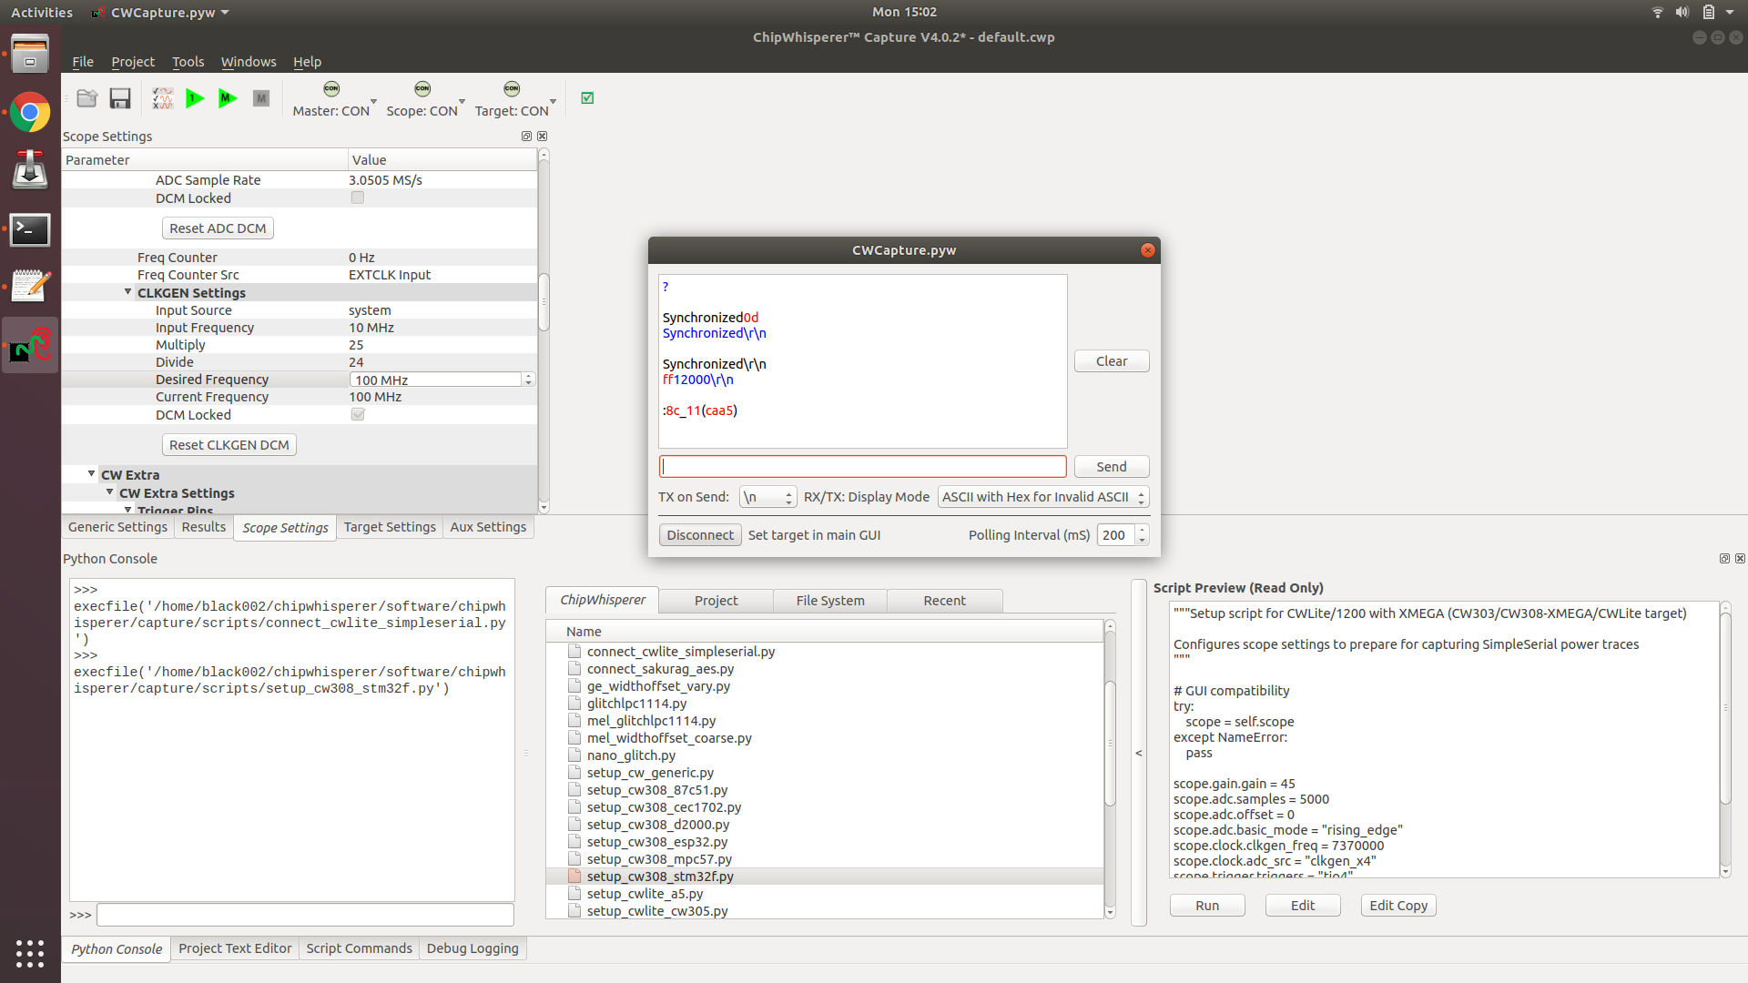Image resolution: width=1748 pixels, height=983 pixels.
Task: Switch to the Results tab
Action: [203, 527]
